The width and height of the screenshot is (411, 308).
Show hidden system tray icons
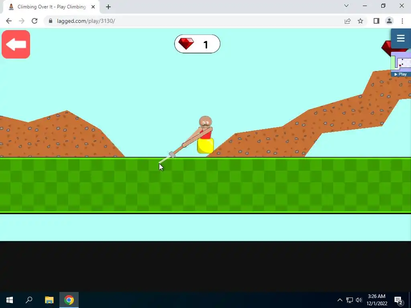click(340, 300)
